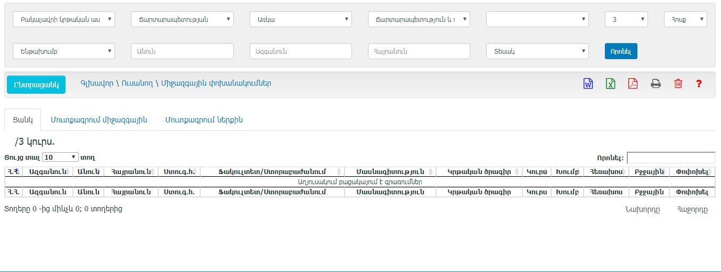The height and width of the screenshot is (272, 721).
Task: Export the list to Word document
Action: click(588, 84)
